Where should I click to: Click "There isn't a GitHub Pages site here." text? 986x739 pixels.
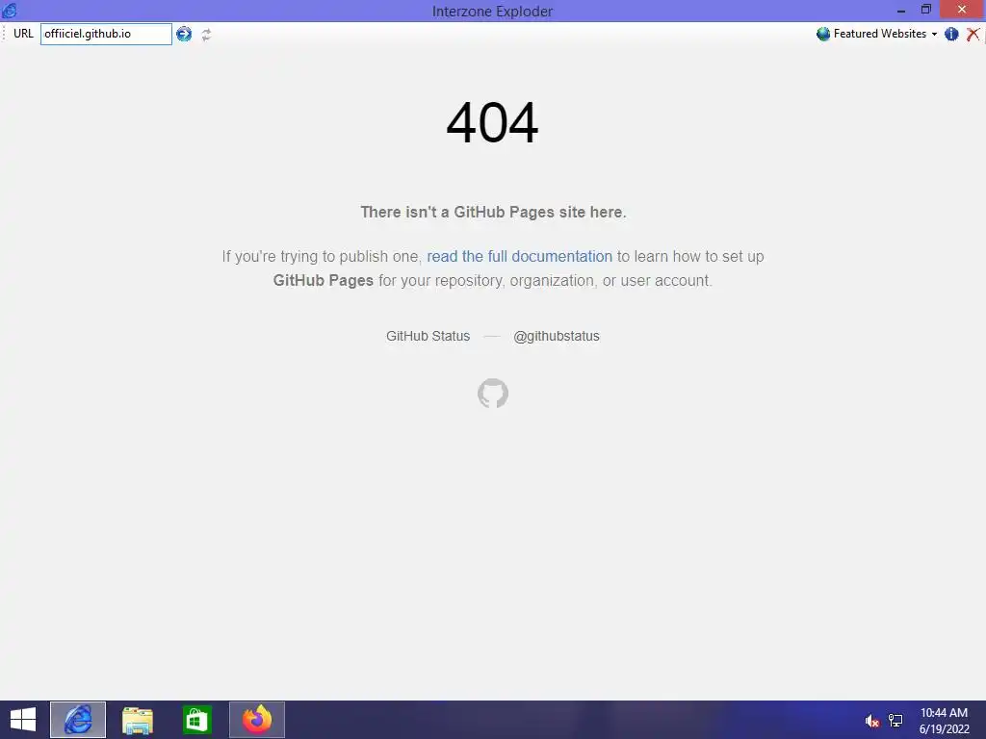(493, 213)
